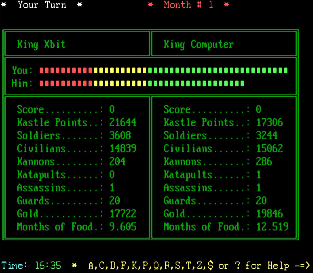Click King Xbit's 'Kastle Points' label
This screenshot has width=313, height=273.
(52, 122)
